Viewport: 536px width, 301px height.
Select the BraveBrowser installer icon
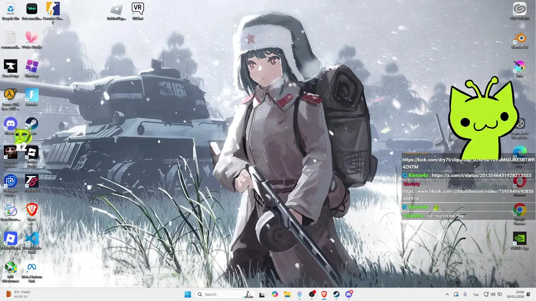click(10, 212)
